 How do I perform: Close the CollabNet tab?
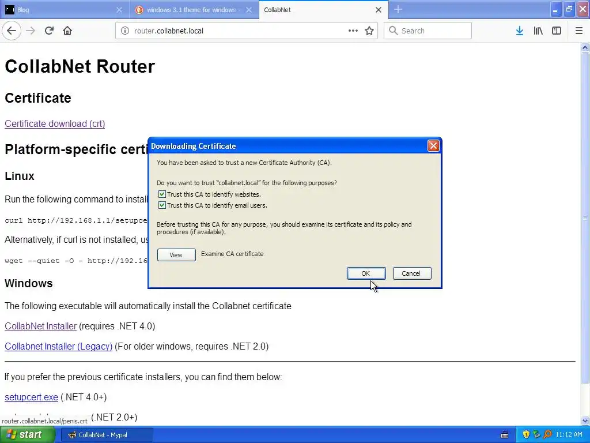(379, 10)
